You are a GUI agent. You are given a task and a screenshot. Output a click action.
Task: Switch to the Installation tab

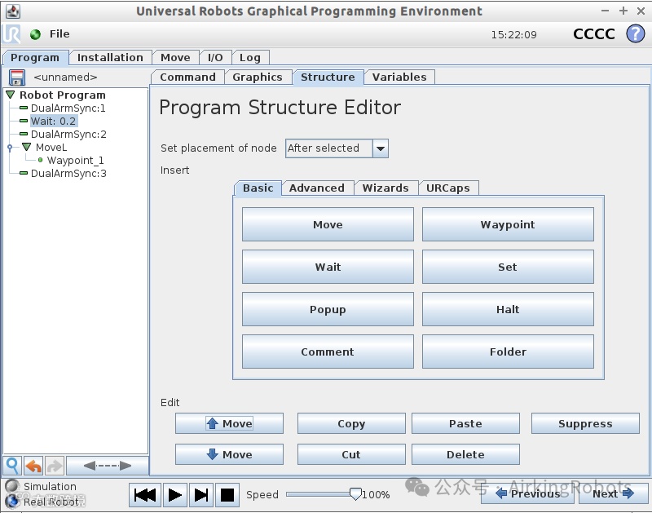point(110,57)
